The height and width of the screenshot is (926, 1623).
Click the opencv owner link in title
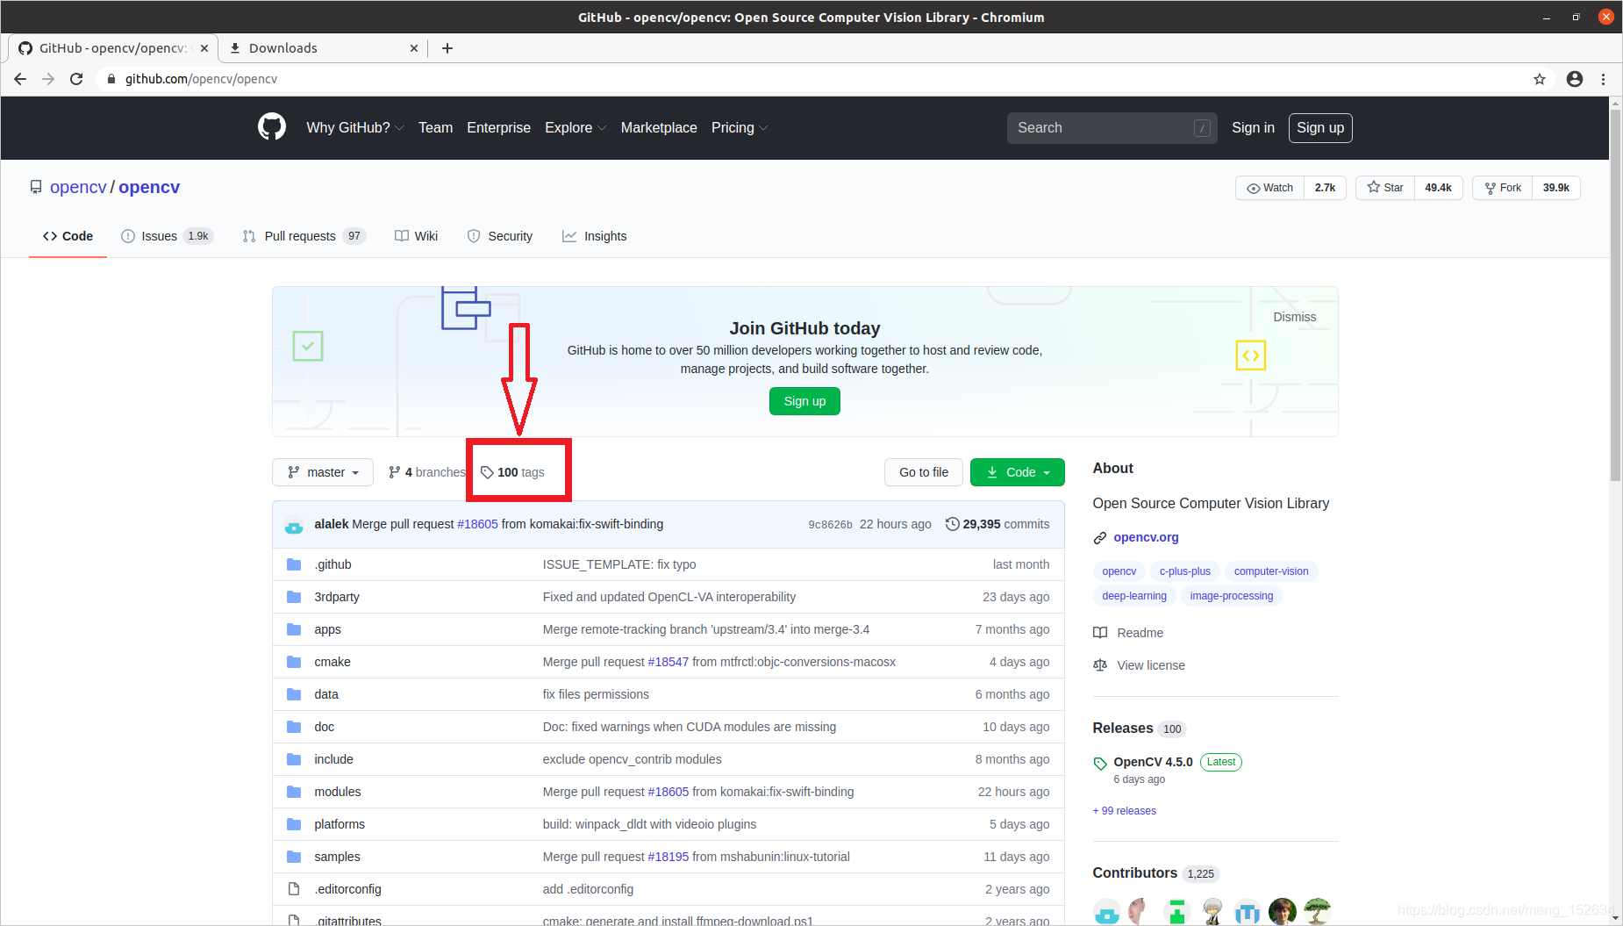(x=78, y=187)
